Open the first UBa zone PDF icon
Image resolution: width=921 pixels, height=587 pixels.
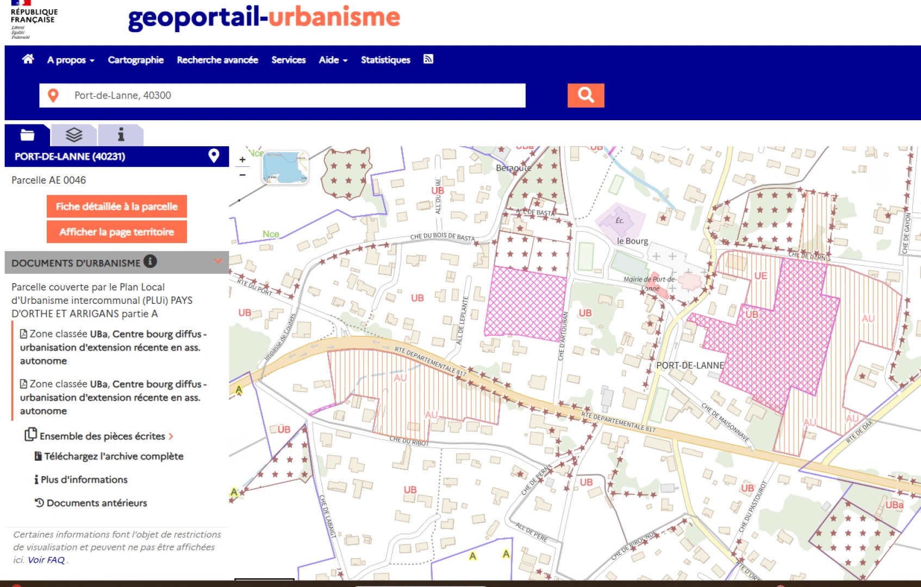(23, 334)
